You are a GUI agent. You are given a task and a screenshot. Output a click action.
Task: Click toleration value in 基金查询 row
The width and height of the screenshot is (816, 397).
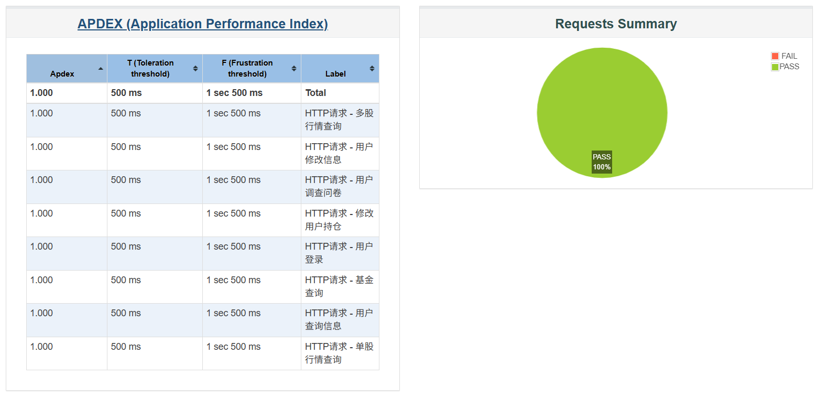click(126, 280)
